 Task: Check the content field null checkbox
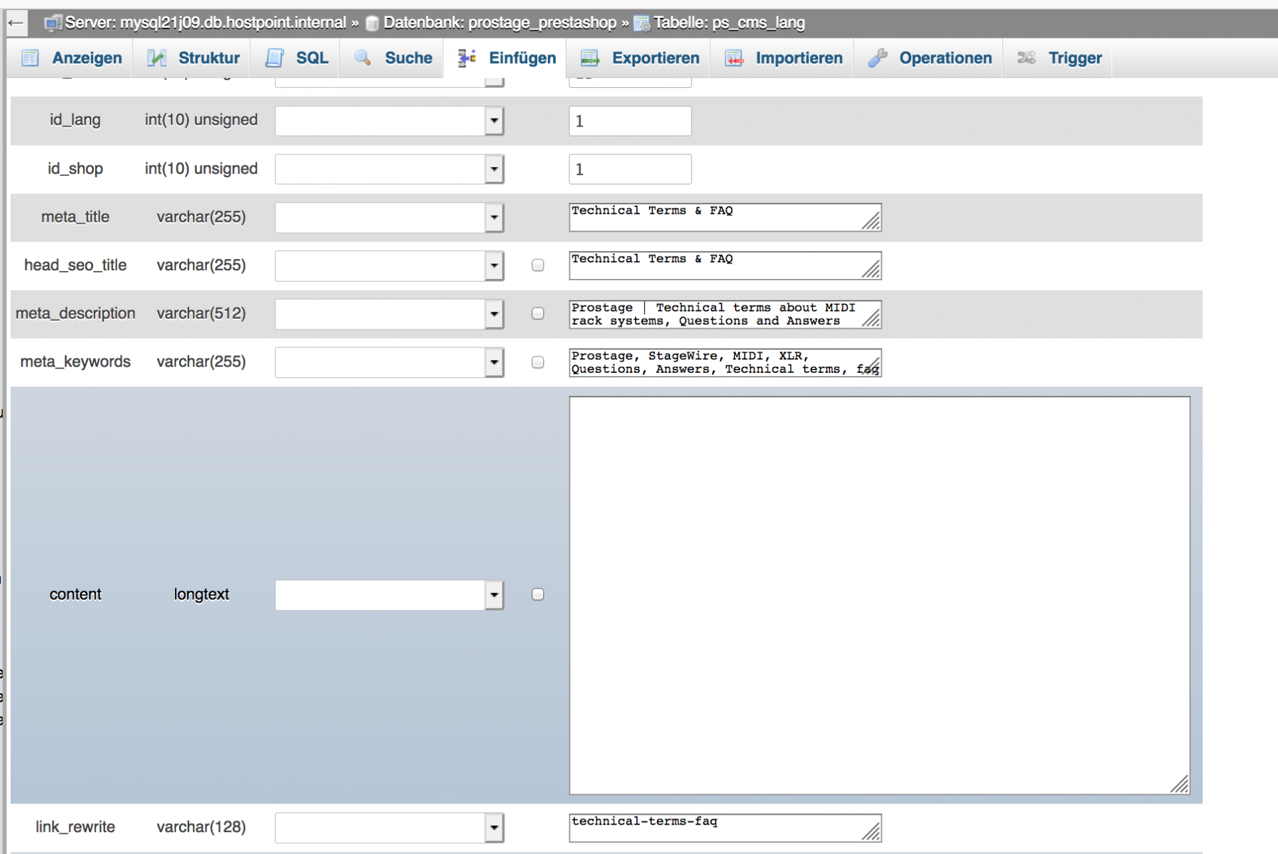click(x=538, y=594)
